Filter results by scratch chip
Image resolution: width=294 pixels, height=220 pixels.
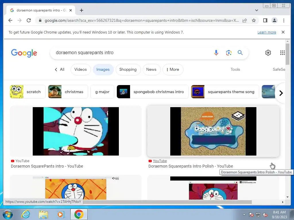click(x=28, y=92)
